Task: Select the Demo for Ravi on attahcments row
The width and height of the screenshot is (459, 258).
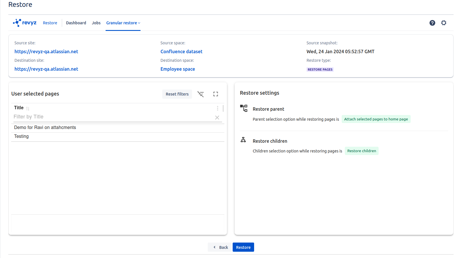Action: tap(118, 128)
